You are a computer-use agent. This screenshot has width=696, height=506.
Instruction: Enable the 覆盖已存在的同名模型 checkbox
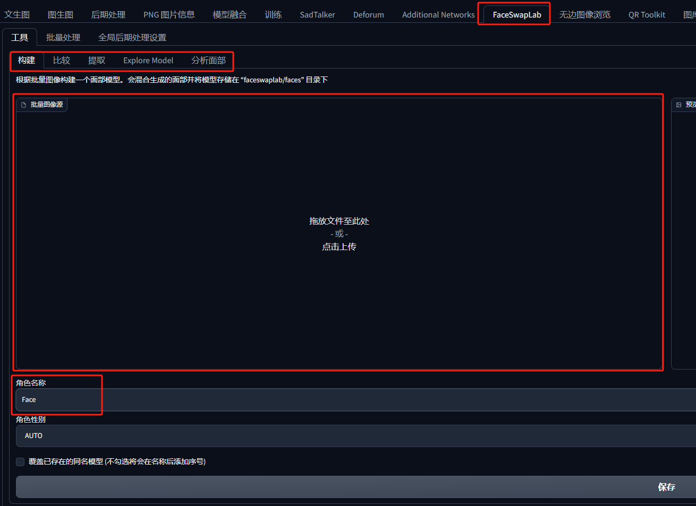[20, 462]
